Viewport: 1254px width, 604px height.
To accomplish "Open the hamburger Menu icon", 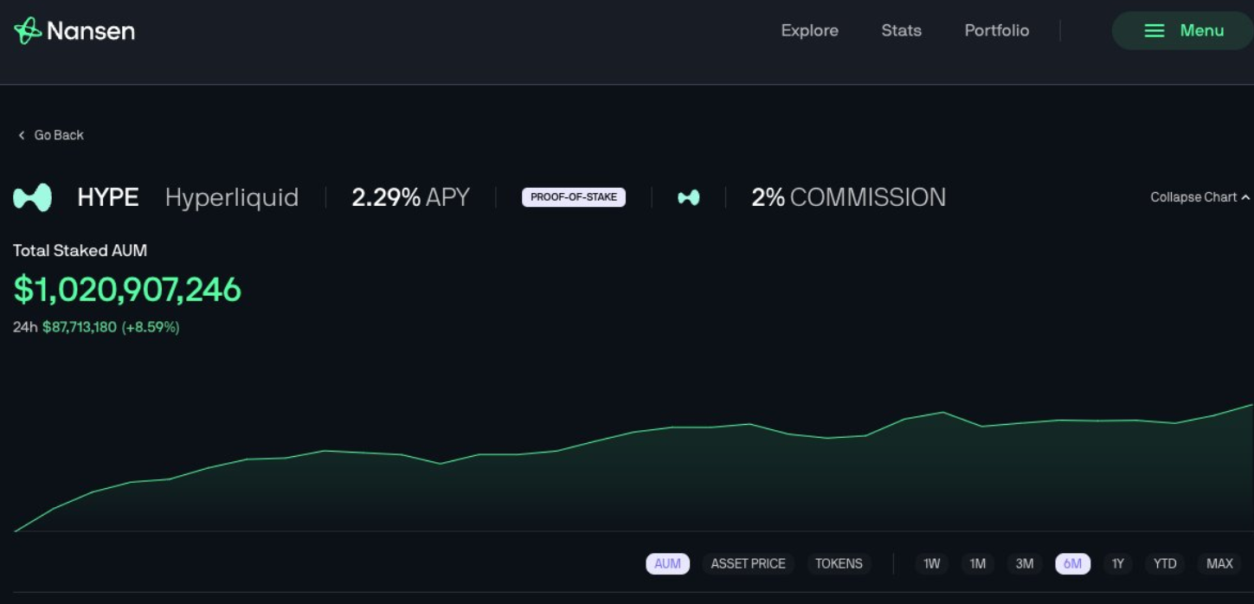I will pos(1154,31).
